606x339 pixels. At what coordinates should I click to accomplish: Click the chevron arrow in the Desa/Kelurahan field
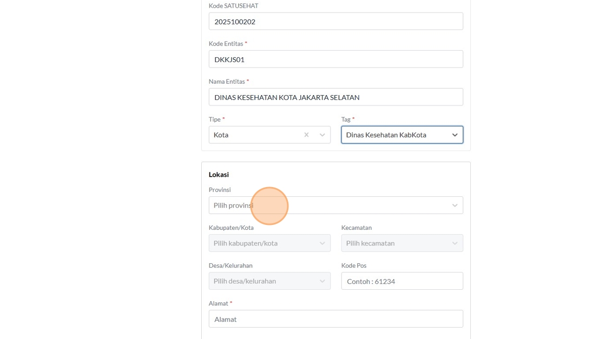pos(322,281)
